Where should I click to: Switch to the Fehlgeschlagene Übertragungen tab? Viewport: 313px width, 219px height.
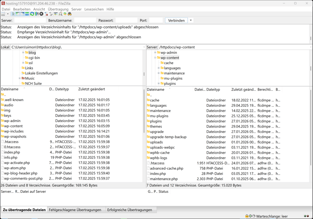click(x=75, y=210)
